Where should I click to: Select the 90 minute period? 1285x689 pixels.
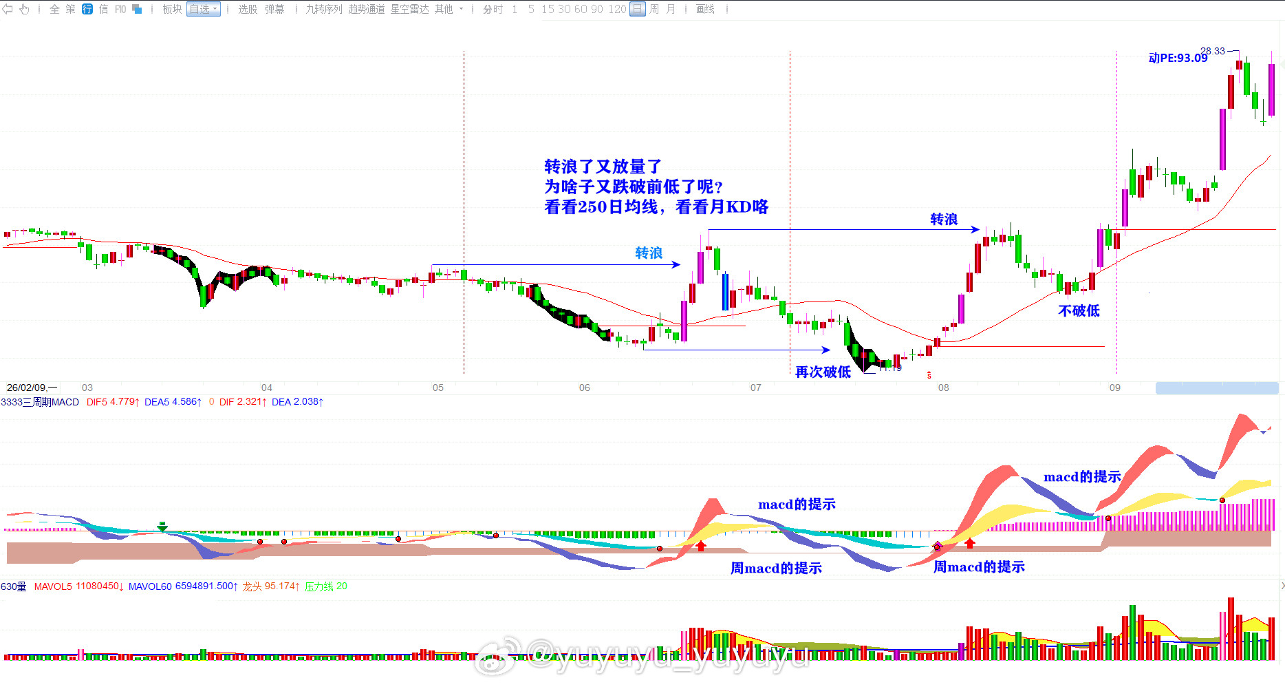coord(598,9)
